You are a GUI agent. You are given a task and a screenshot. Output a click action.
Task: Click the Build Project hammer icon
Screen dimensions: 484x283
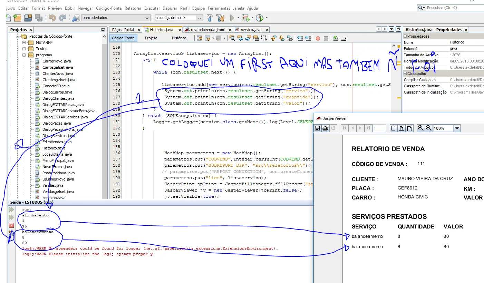click(x=210, y=18)
